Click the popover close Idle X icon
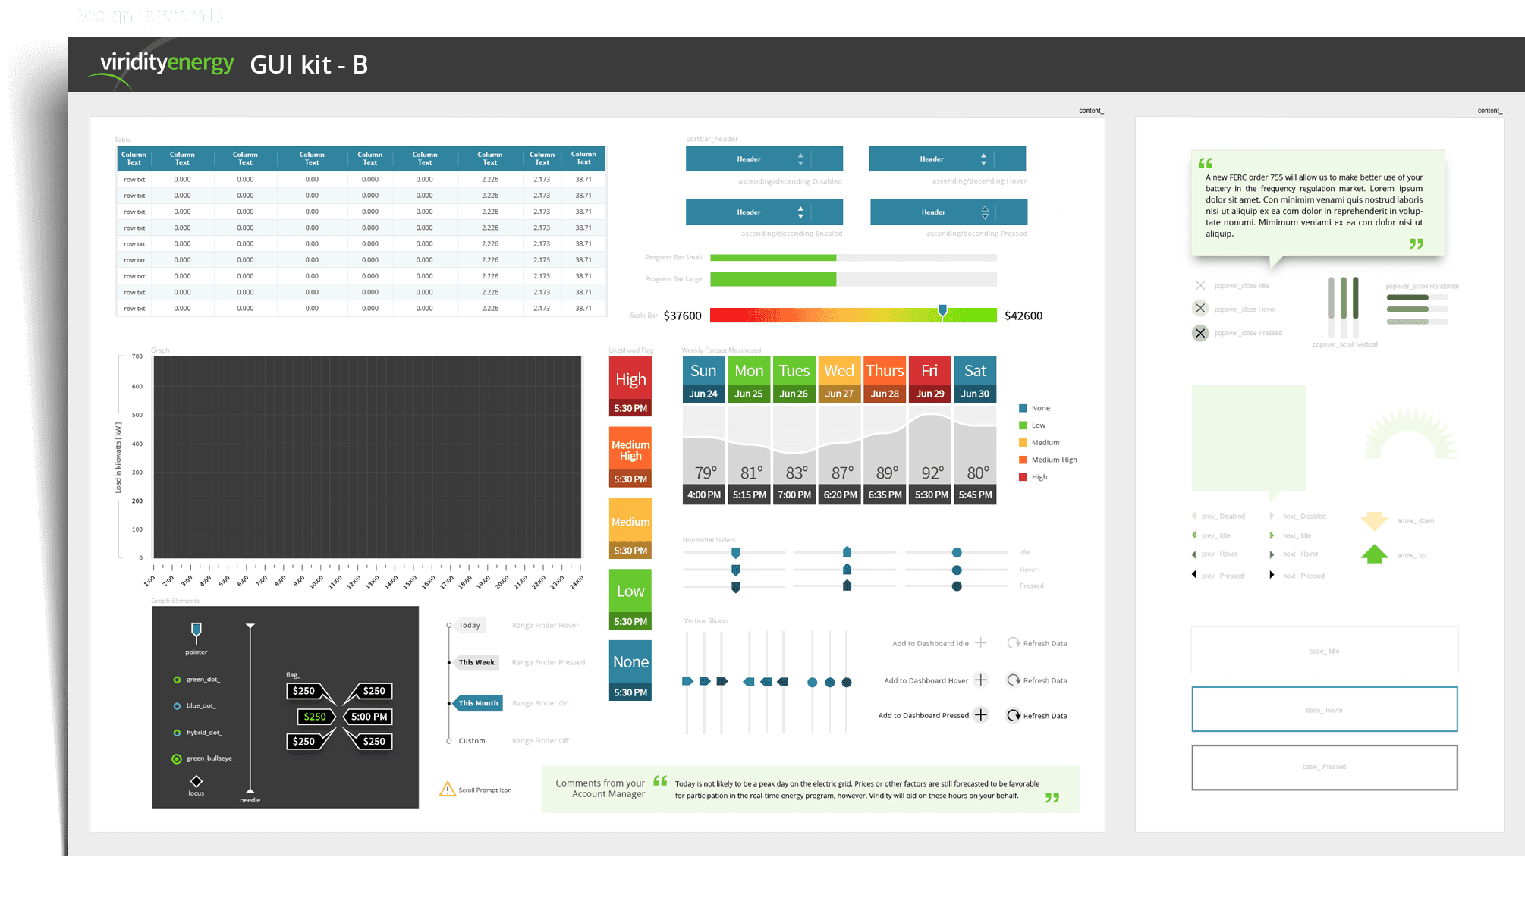 [x=1200, y=286]
